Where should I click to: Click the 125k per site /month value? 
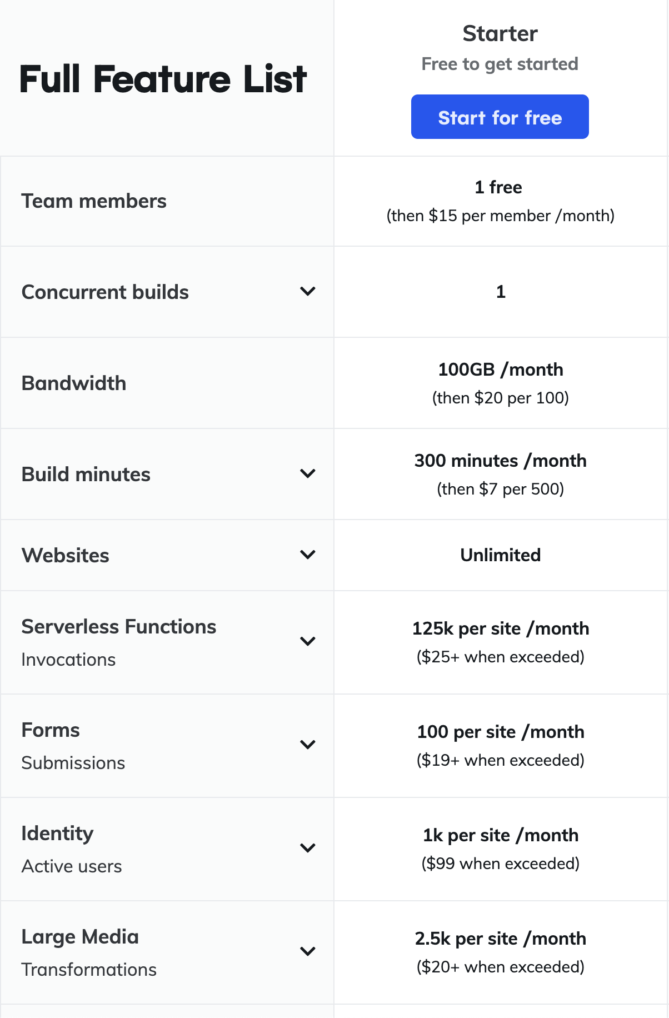point(500,628)
